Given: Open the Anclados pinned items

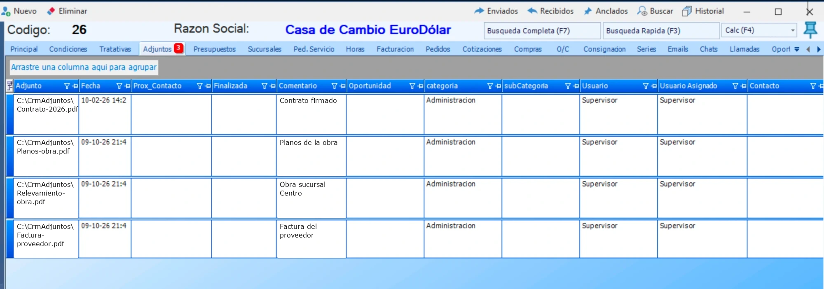Looking at the screenshot, I should coord(606,11).
